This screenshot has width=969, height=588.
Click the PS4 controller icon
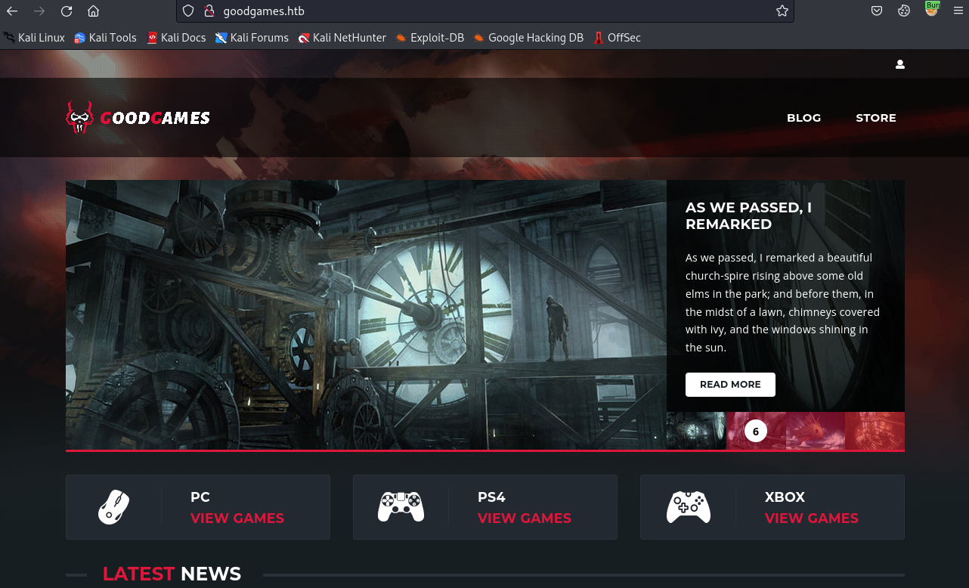[401, 507]
